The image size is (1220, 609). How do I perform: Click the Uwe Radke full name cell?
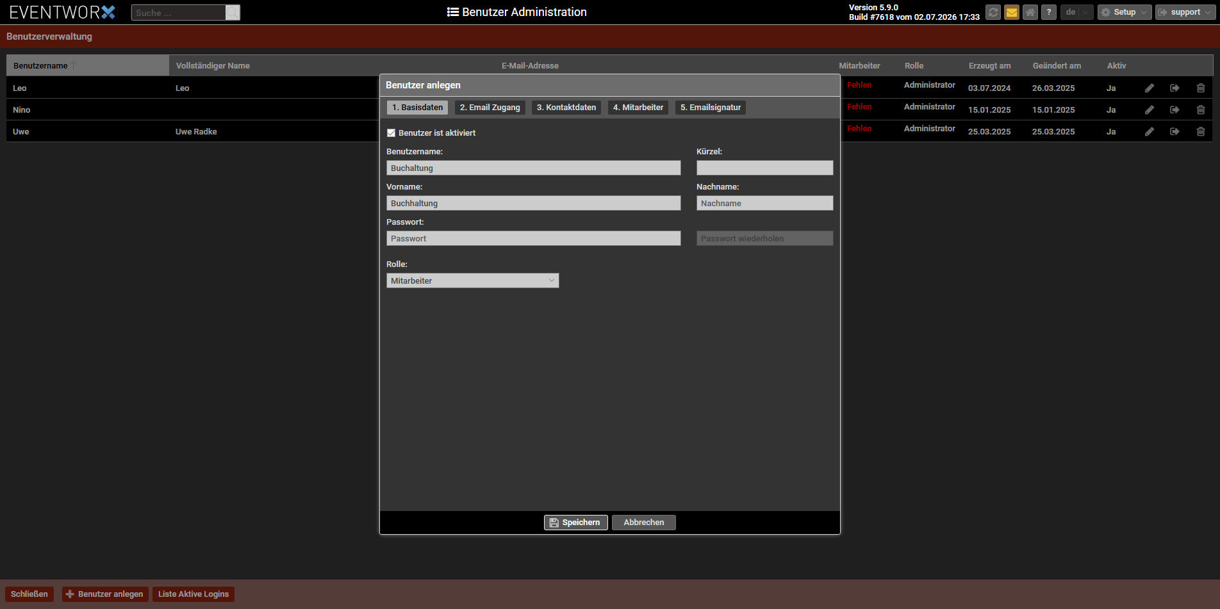(196, 132)
